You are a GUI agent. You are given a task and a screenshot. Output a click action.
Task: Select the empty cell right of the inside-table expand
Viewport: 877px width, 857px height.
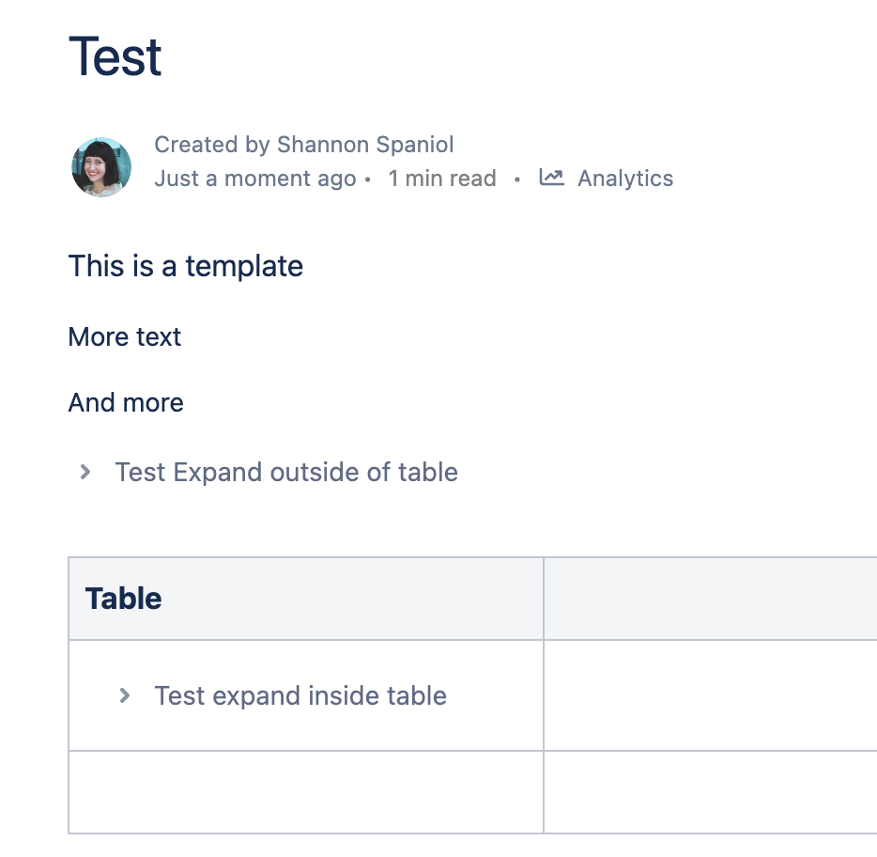[710, 695]
